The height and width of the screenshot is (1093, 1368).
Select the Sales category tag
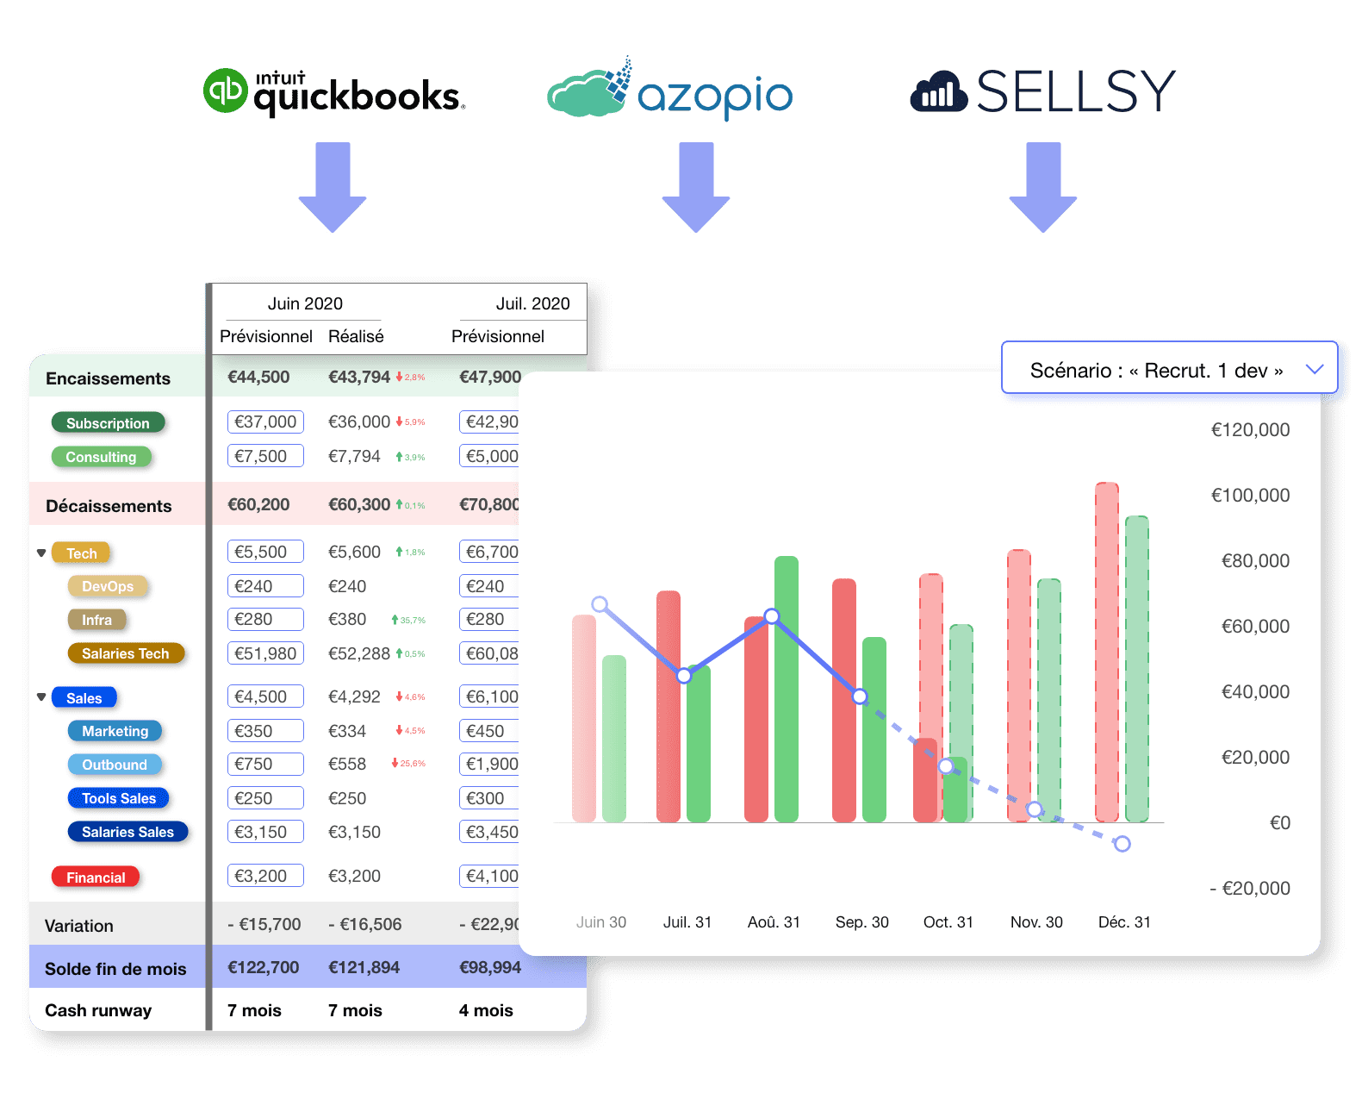[84, 698]
